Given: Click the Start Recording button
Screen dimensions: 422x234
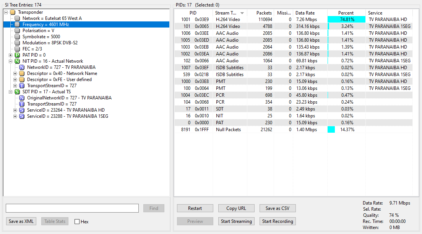Looking at the screenshot, I should click(x=278, y=221).
